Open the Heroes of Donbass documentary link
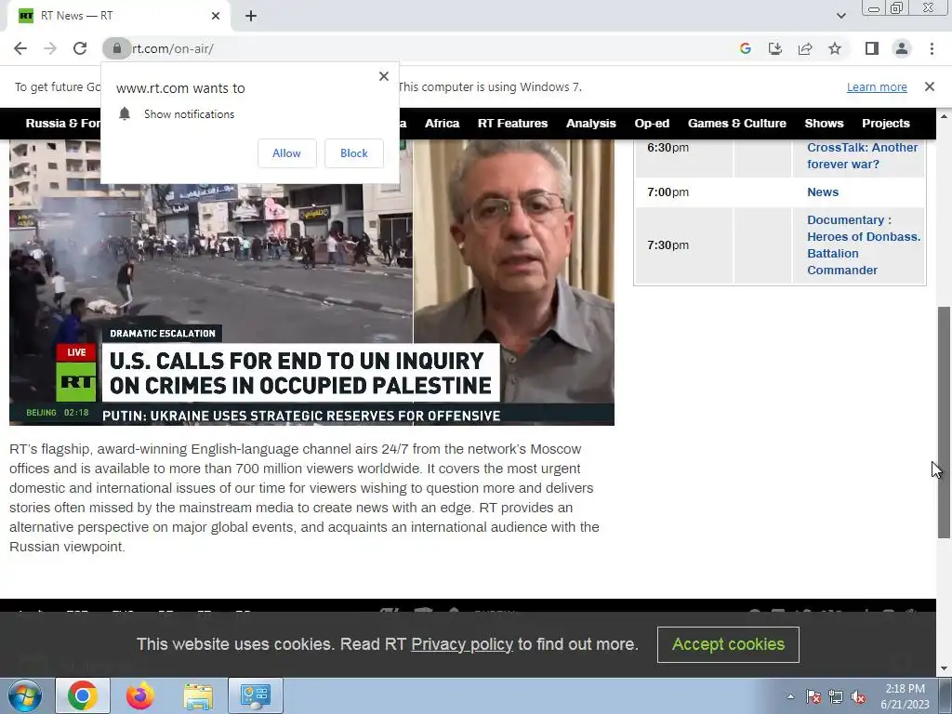Image resolution: width=952 pixels, height=714 pixels. [864, 245]
